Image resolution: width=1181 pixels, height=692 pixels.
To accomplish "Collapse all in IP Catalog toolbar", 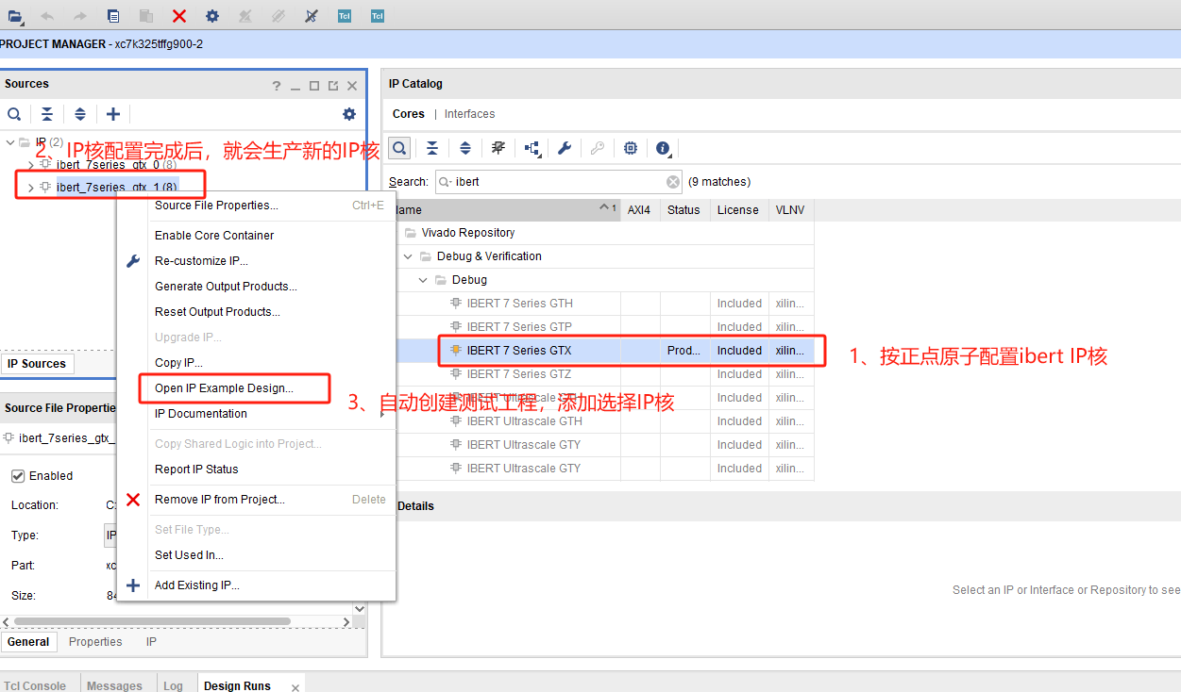I will (x=432, y=148).
